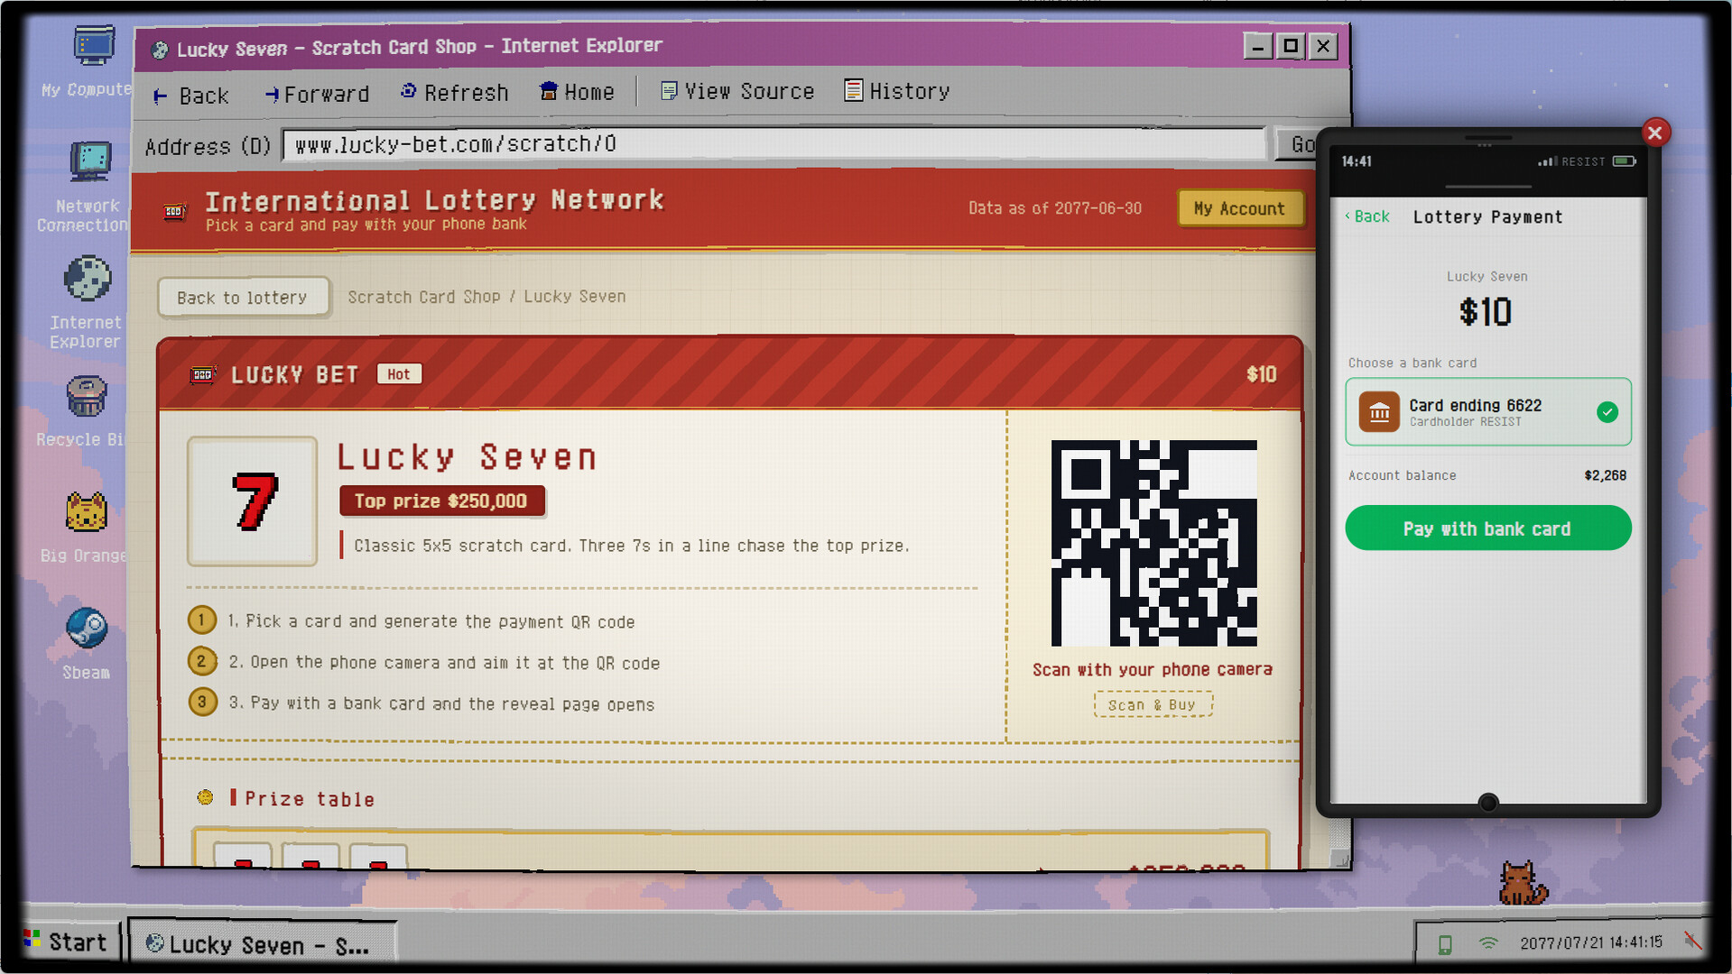
Task: Open the browser History
Action: [x=897, y=91]
